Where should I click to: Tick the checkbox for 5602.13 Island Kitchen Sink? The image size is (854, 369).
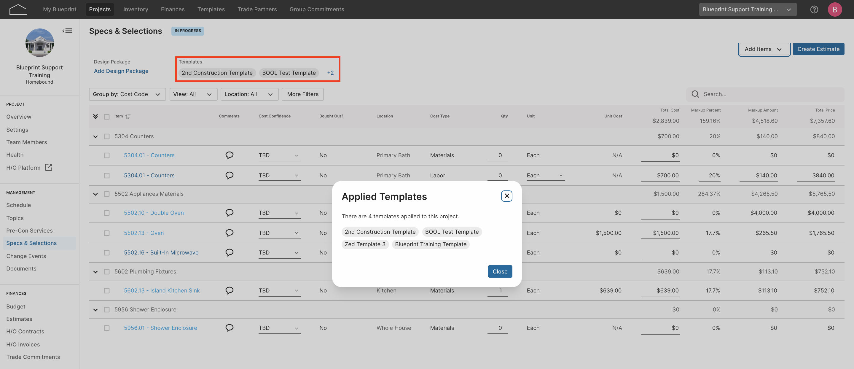click(107, 290)
